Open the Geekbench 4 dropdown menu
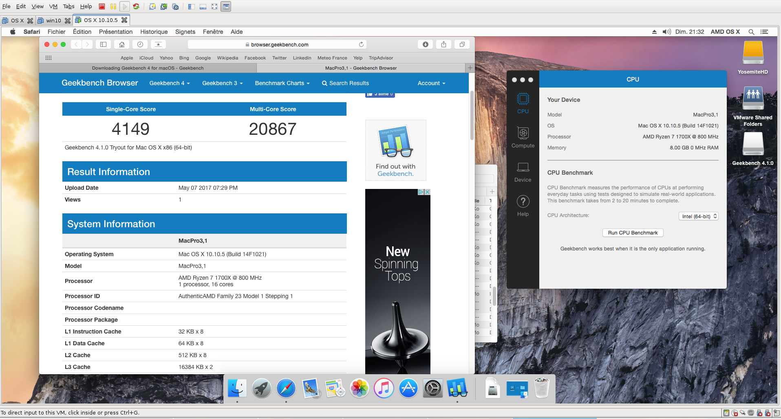This screenshot has height=419, width=781. click(170, 83)
